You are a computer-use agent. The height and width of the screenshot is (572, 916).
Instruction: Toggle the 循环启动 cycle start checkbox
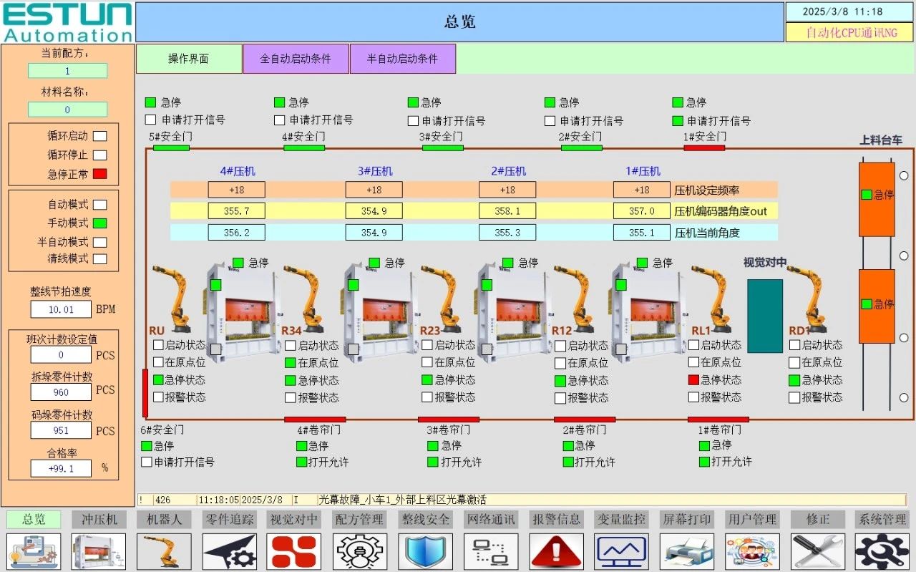[100, 136]
